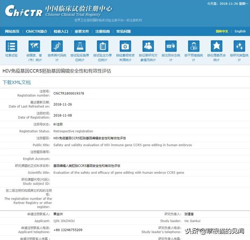
Task: Click the flask icon for implementing institution statistics
Action: 80,46
